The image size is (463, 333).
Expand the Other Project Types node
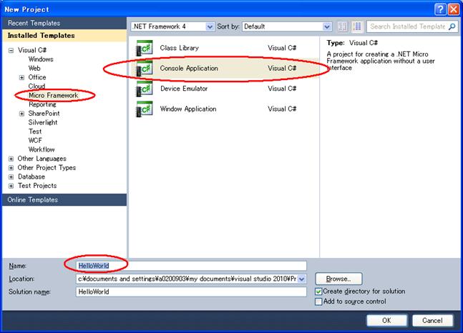(11, 168)
